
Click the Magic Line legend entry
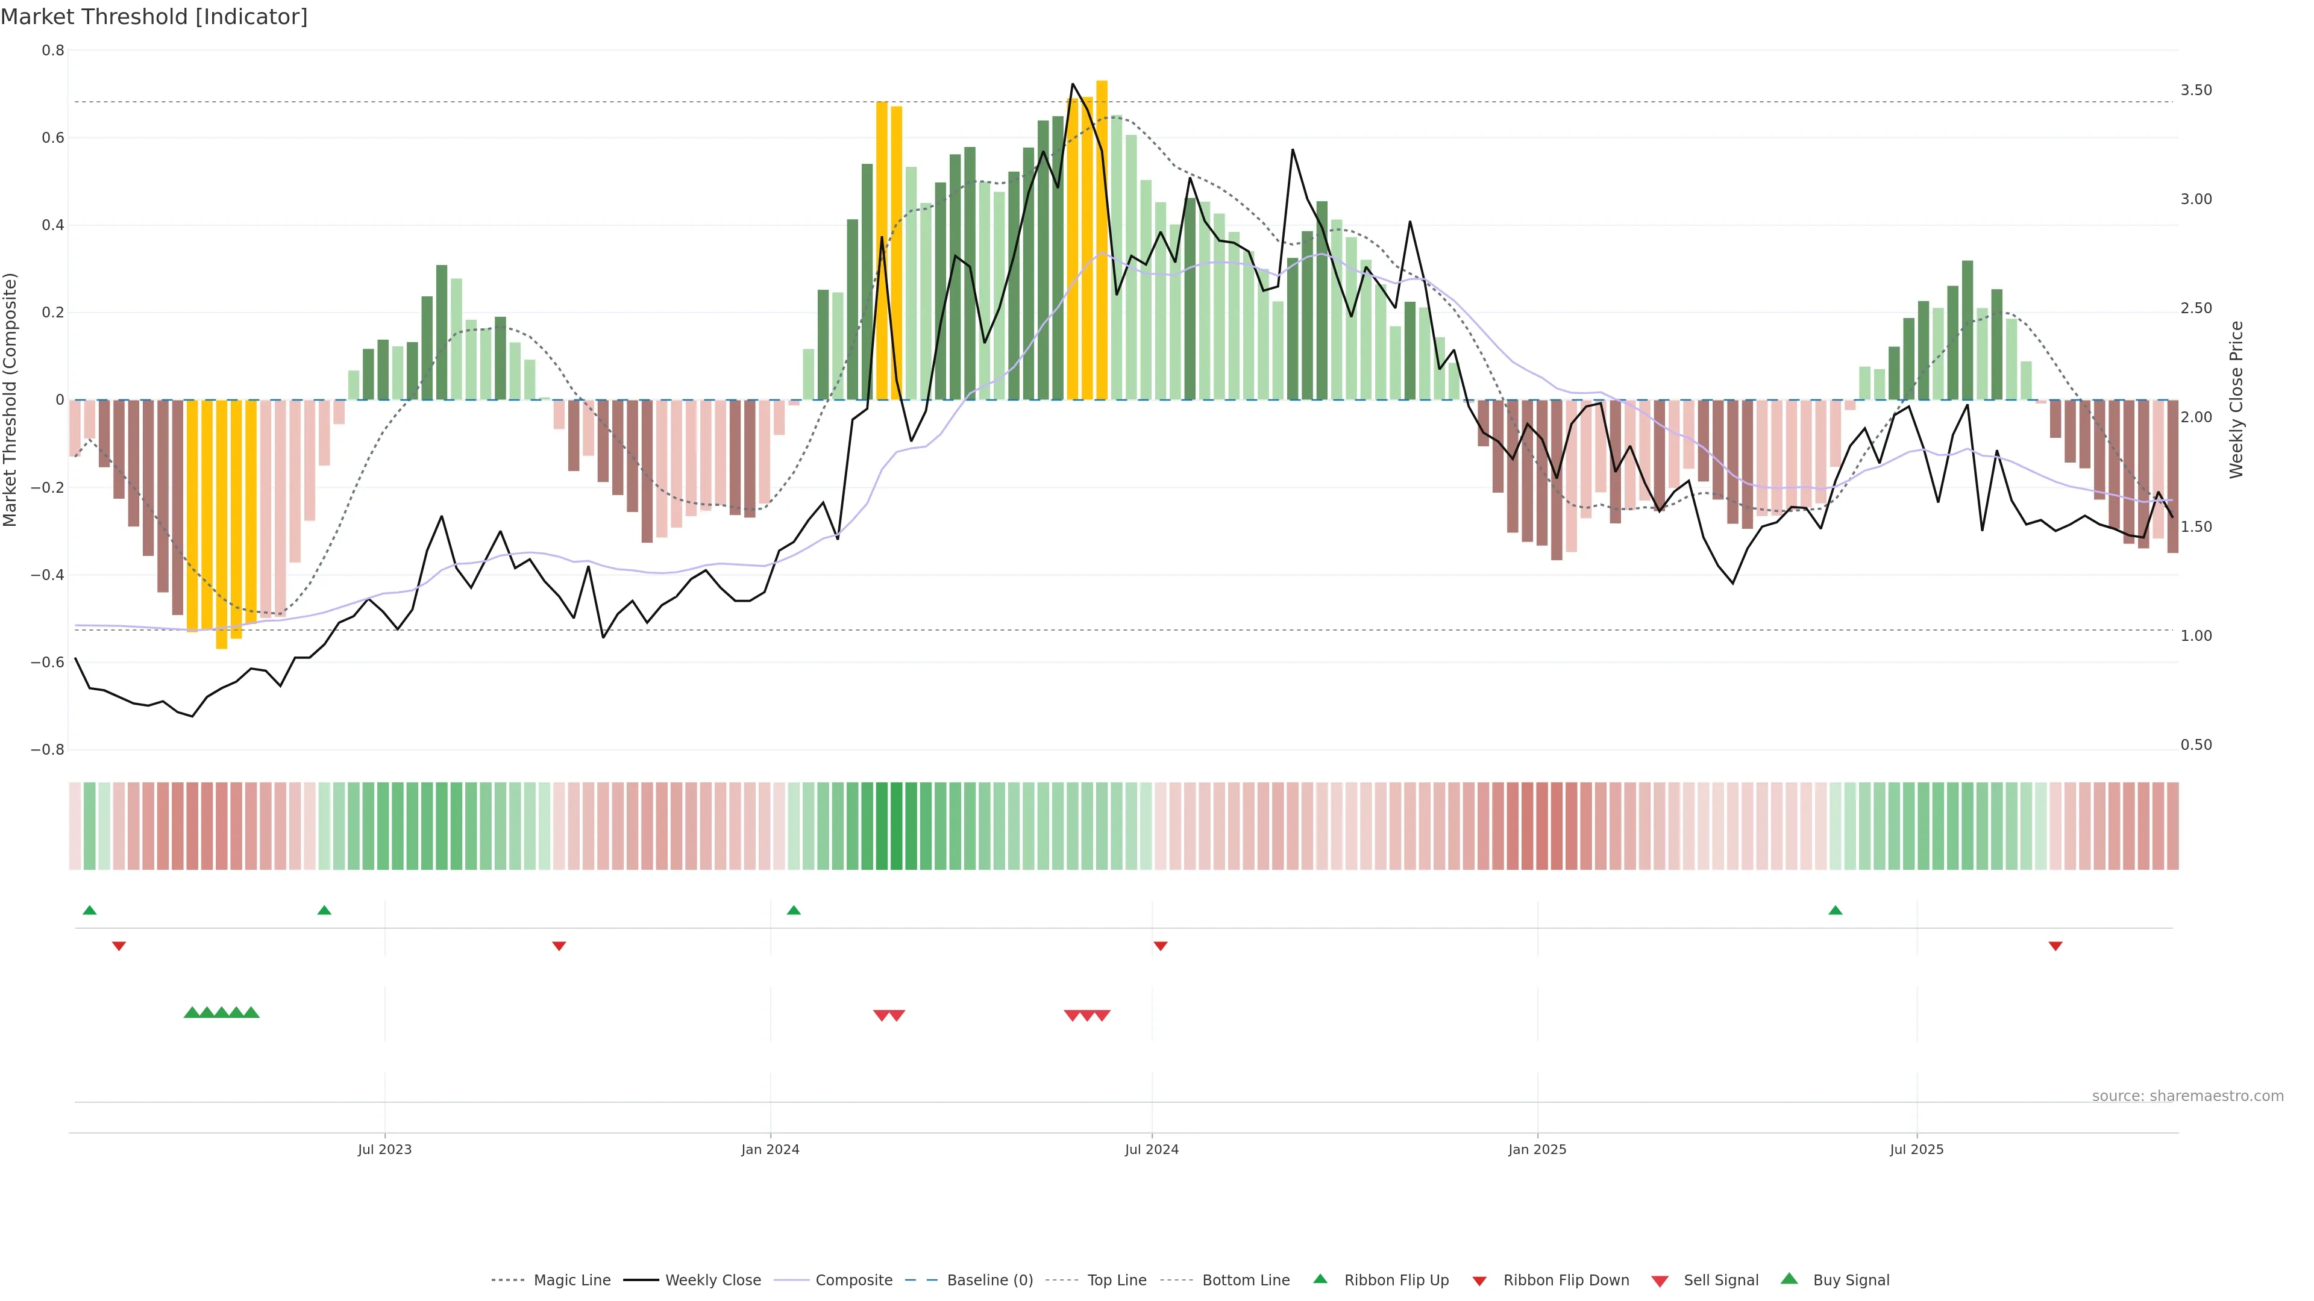[571, 1281]
